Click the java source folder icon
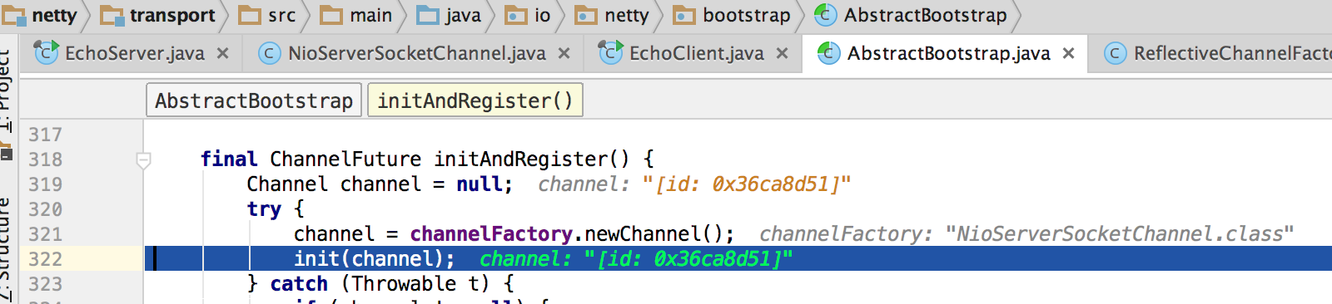Screen dimensions: 1332x304 [x=428, y=14]
